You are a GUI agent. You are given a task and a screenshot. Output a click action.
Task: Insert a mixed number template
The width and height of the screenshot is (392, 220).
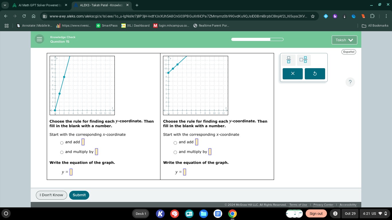coord(303,60)
